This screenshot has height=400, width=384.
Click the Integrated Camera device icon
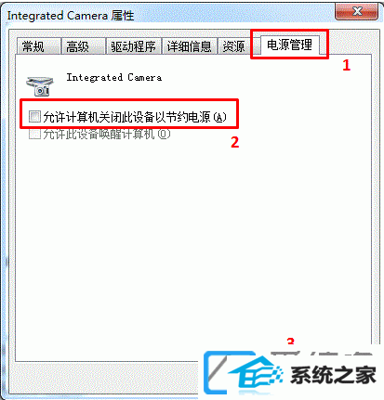(40, 86)
